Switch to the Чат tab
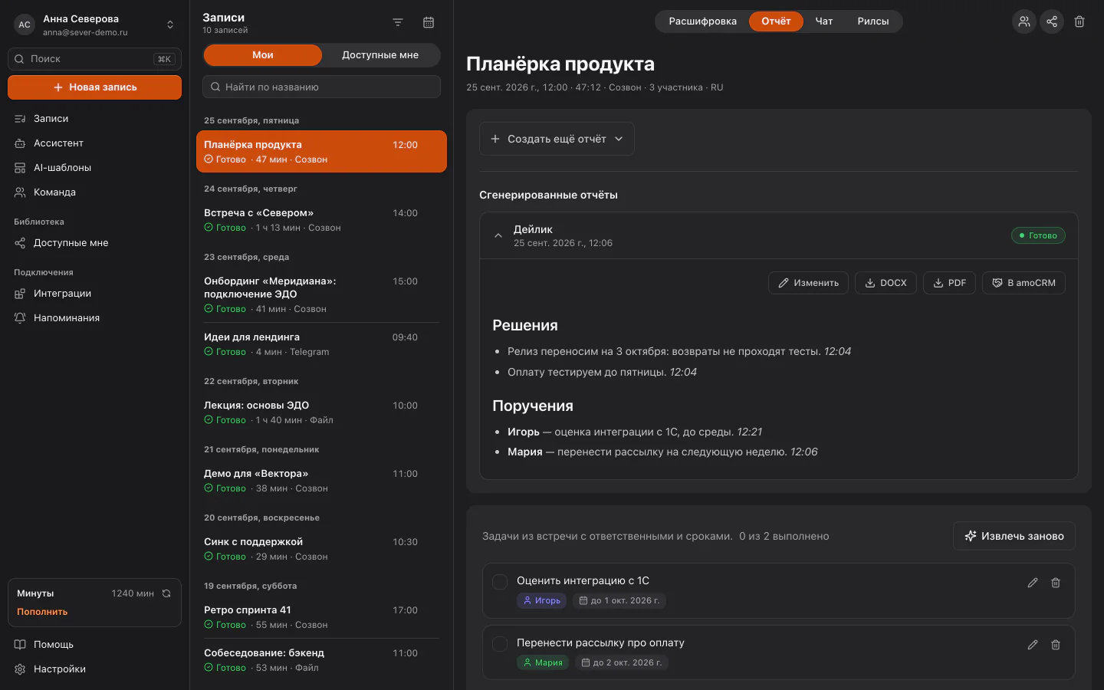The height and width of the screenshot is (690, 1104). (x=824, y=21)
